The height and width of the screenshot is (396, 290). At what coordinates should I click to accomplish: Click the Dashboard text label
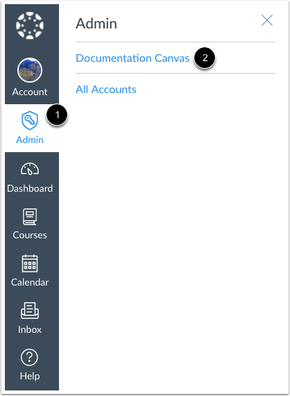click(30, 188)
